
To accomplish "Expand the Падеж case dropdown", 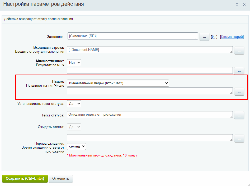I will 118,83.
